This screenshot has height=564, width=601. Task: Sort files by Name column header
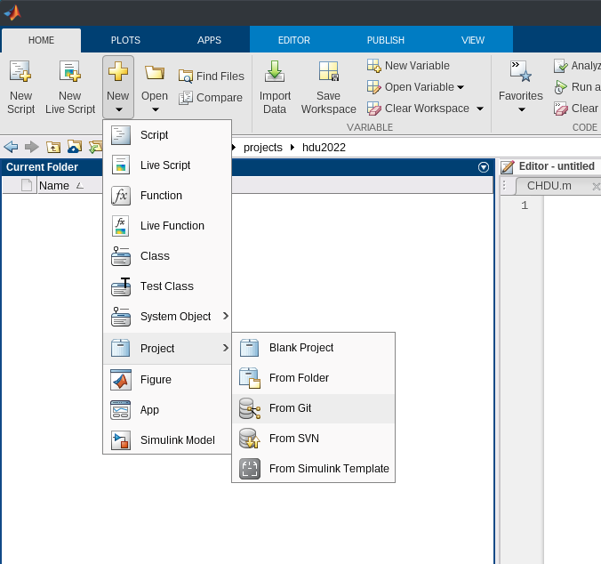click(x=53, y=186)
